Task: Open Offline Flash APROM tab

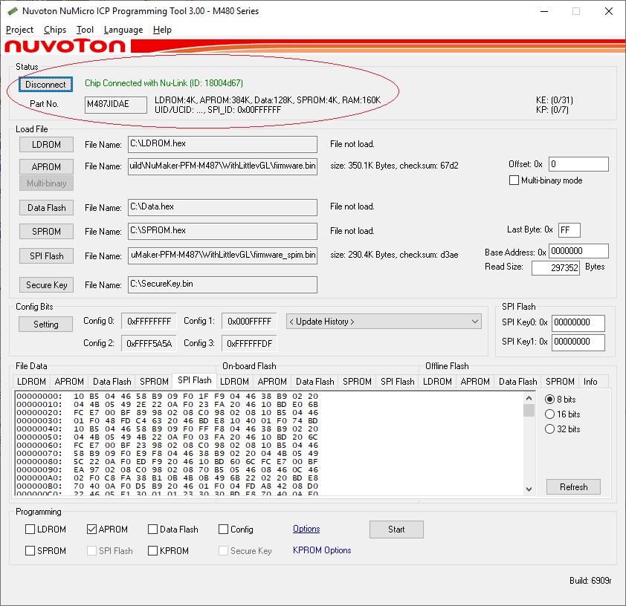Action: pyautogui.click(x=474, y=382)
